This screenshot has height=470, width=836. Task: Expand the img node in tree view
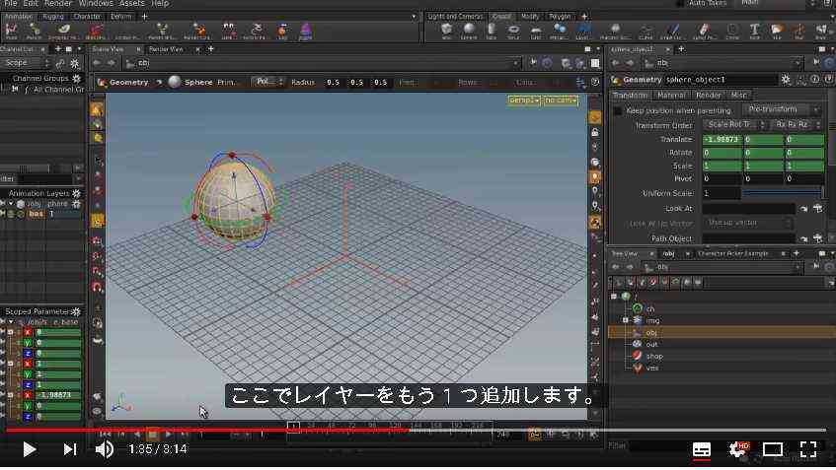pyautogui.click(x=626, y=320)
